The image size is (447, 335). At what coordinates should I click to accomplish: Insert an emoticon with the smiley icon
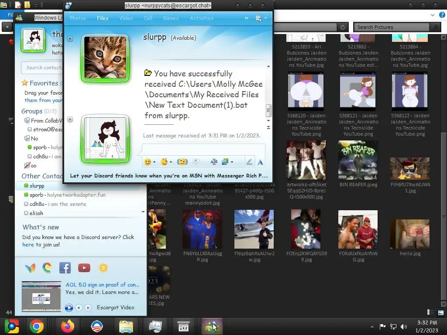coord(148,162)
